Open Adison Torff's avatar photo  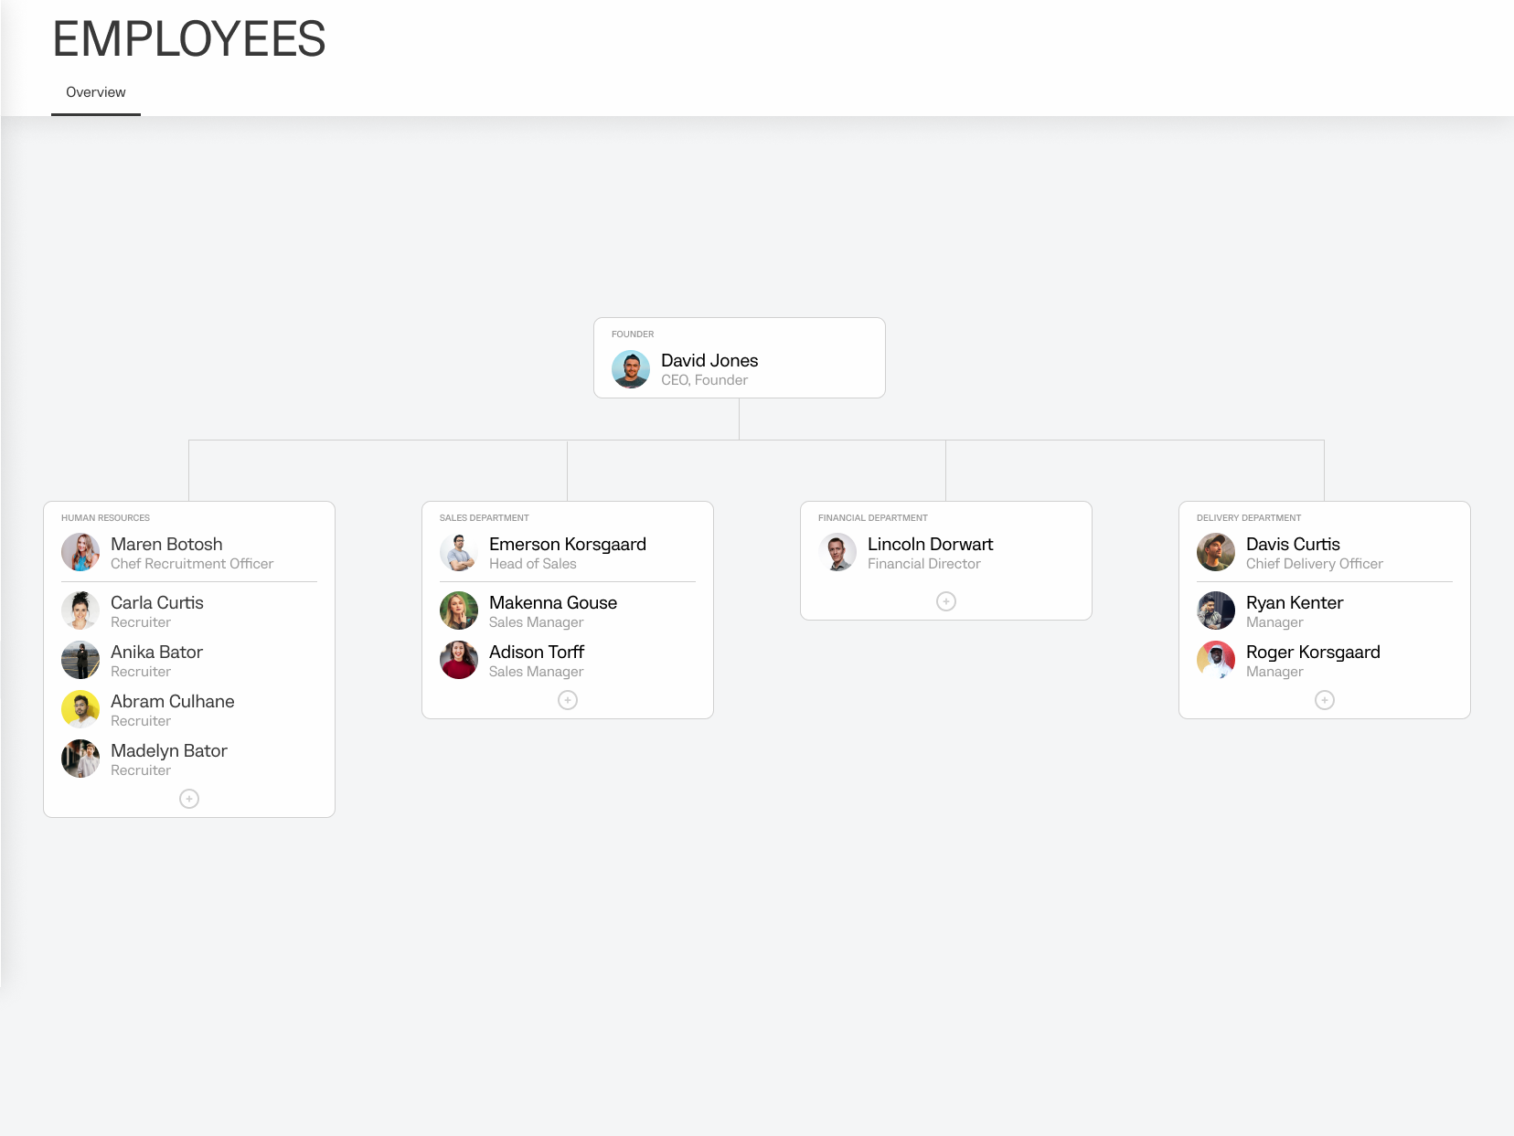[459, 661]
